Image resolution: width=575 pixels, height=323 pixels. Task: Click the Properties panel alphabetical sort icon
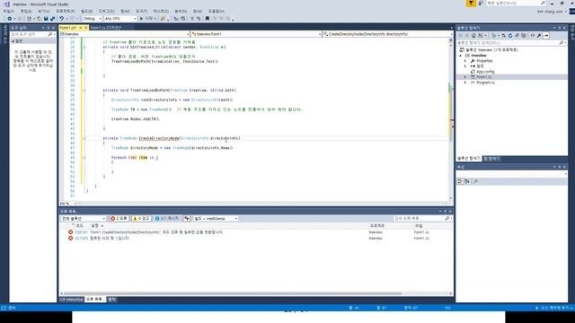coord(467,181)
